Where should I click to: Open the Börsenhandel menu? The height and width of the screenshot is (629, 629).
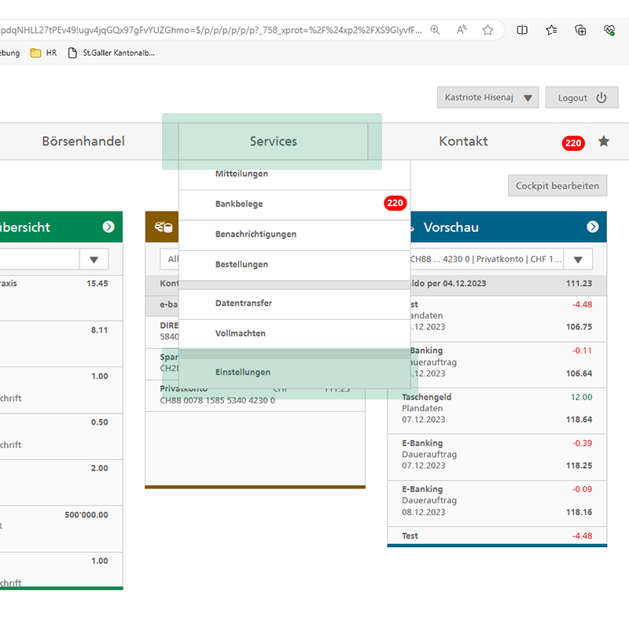tap(83, 142)
